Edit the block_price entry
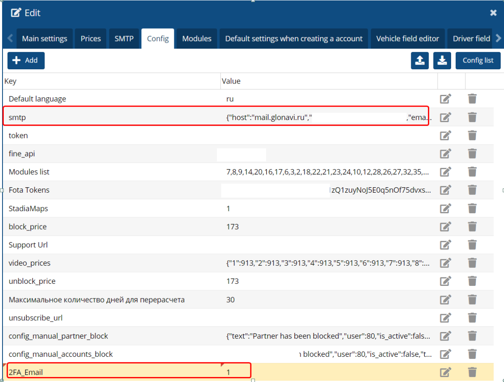Image resolution: width=504 pixels, height=382 pixels. coord(445,227)
